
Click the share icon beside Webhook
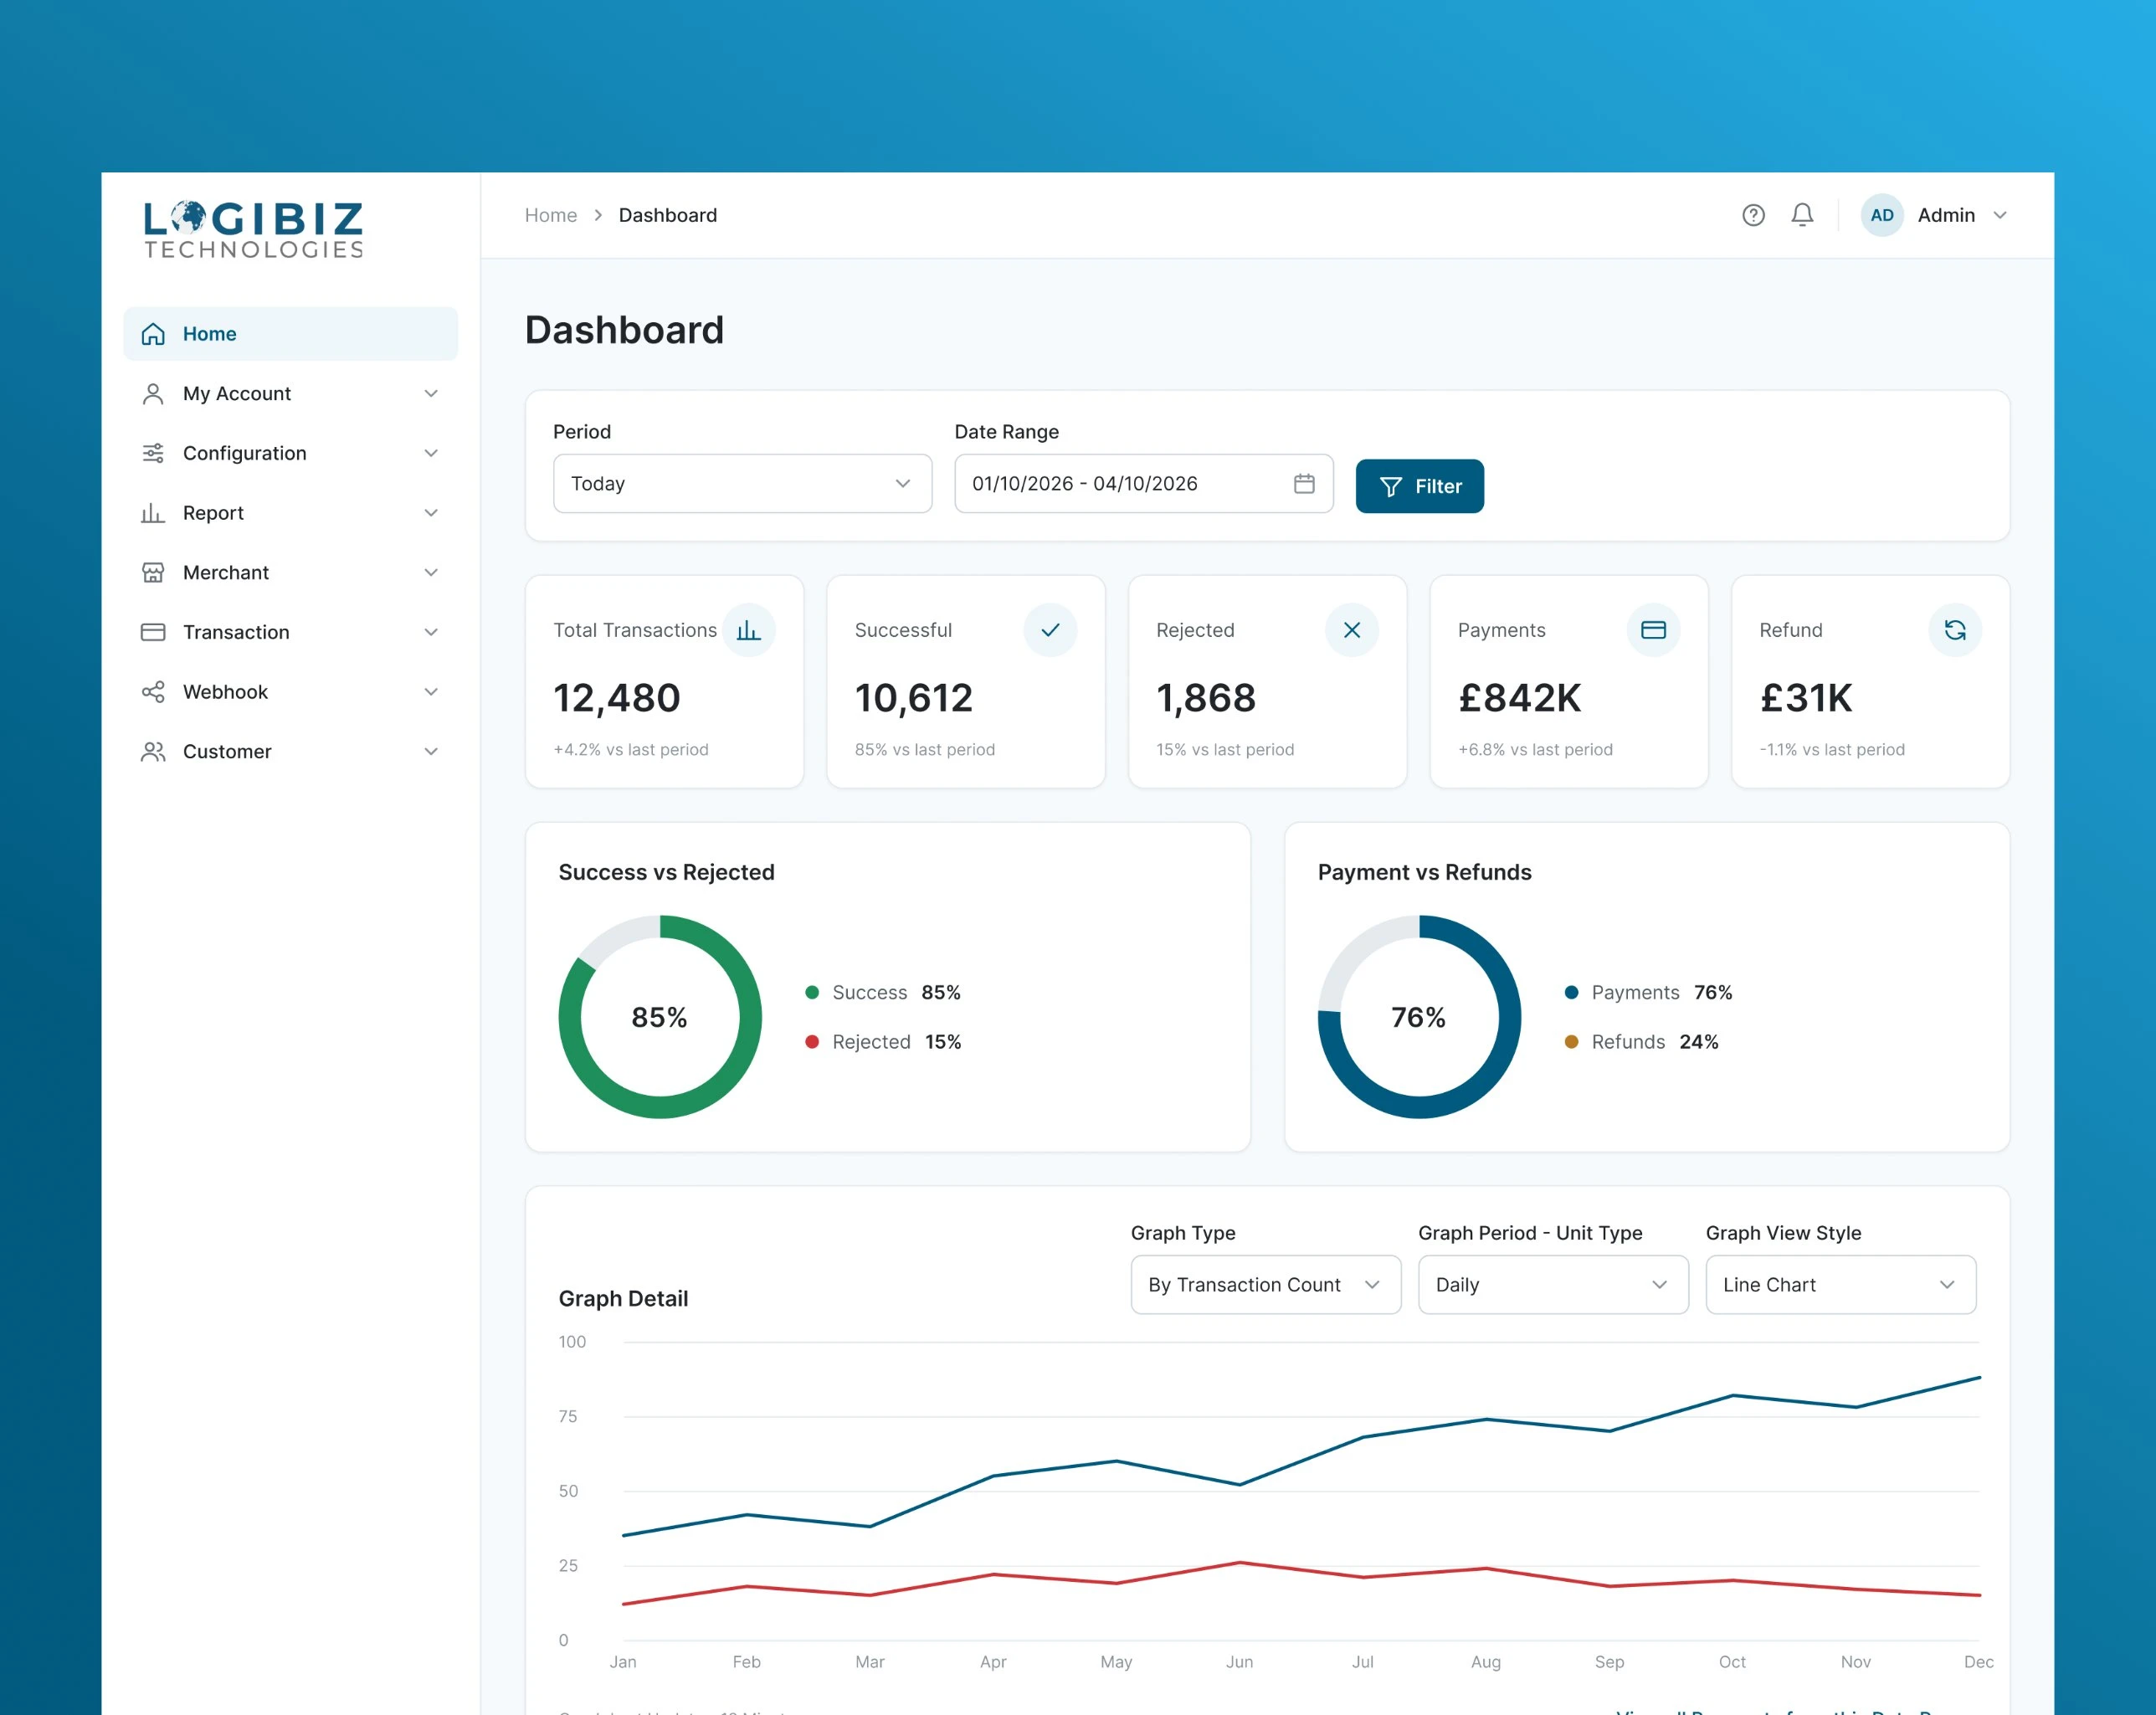(x=153, y=692)
